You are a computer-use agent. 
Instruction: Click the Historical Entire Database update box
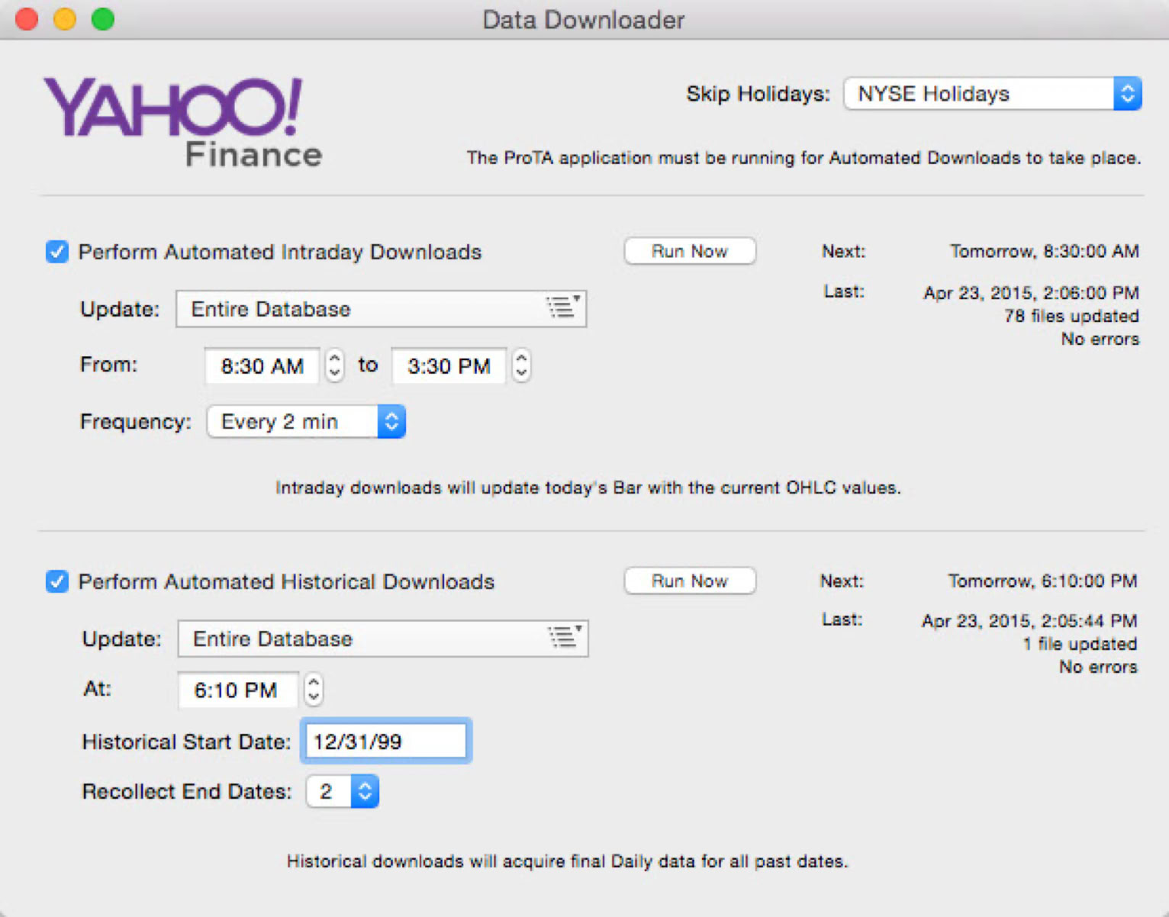[359, 639]
